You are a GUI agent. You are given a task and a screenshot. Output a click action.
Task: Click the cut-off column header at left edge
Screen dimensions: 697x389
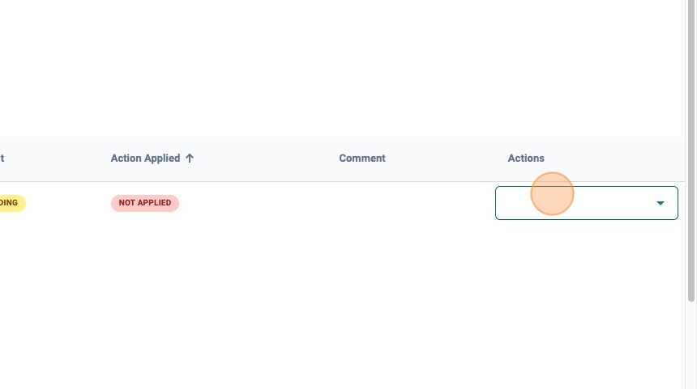(x=2, y=159)
